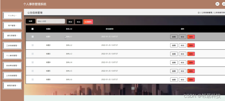
Task: Click 删除 for the 标题4 row
Action: 191,63
